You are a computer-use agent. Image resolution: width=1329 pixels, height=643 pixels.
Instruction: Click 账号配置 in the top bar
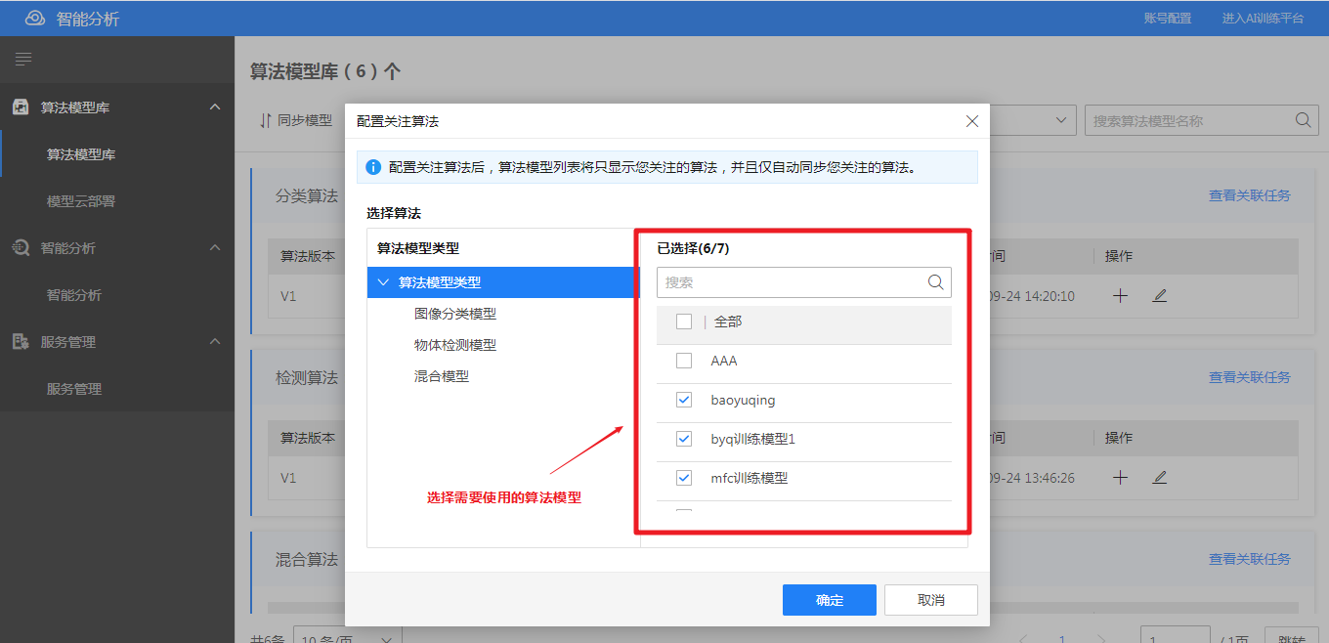click(x=1169, y=17)
